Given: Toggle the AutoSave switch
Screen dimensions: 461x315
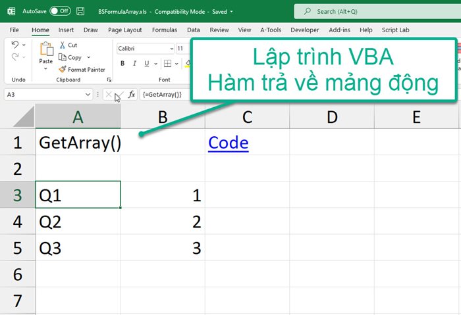Looking at the screenshot, I should click(x=60, y=11).
